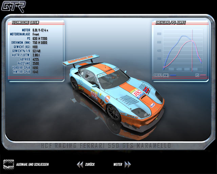Click Abtrieb value 4225
Viewport: 217px width, 174px height.
(x=36, y=59)
